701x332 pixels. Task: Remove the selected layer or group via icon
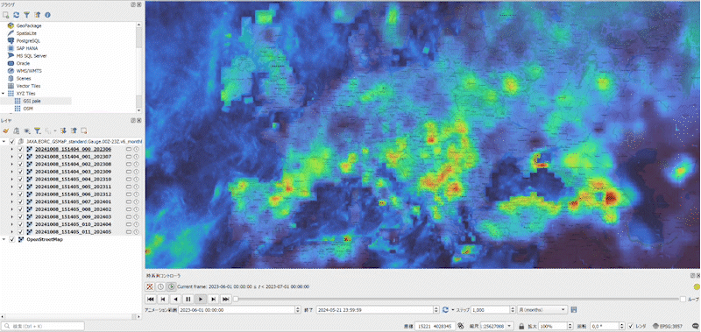83,131
